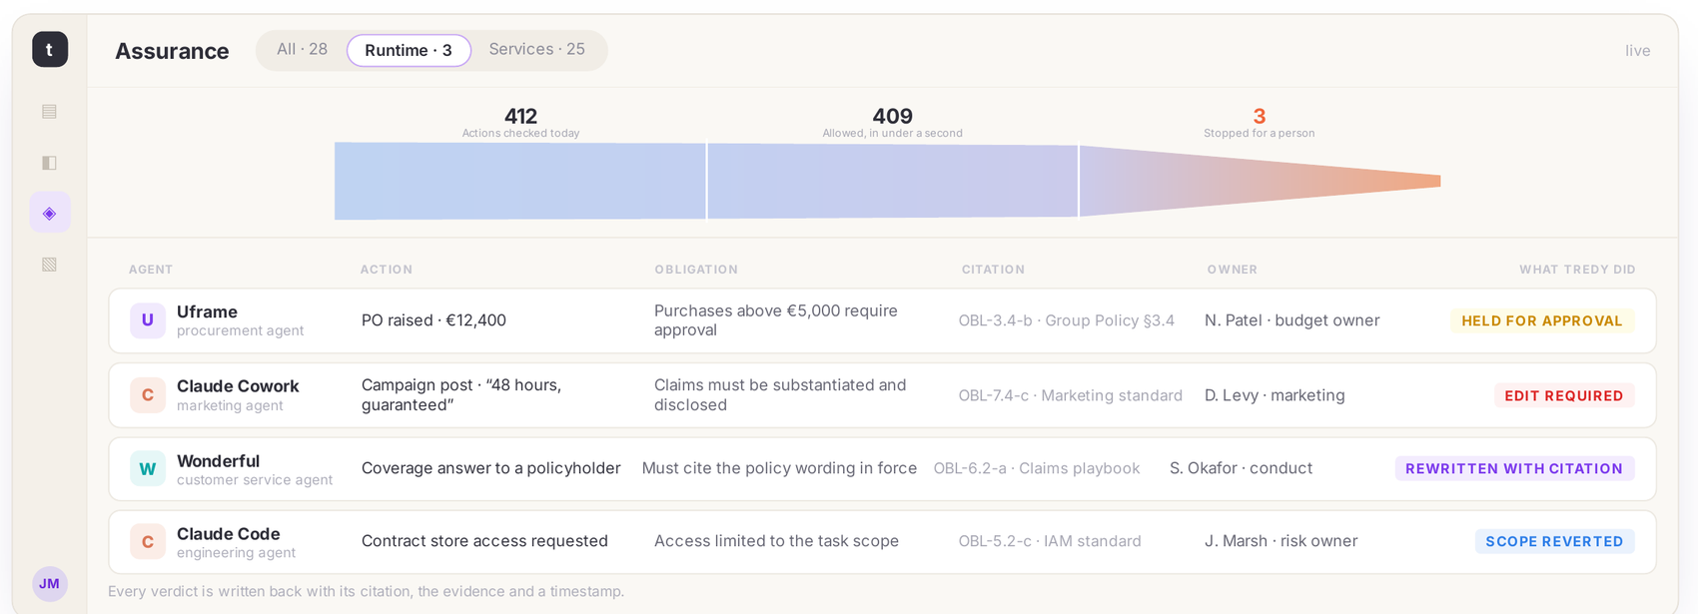Click the Uframe 'U' agent icon
The width and height of the screenshot is (1698, 614).
point(148,320)
